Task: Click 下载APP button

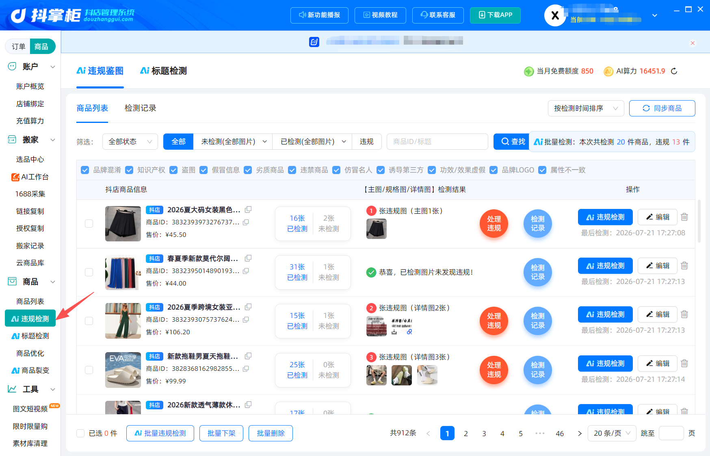Action: point(495,15)
